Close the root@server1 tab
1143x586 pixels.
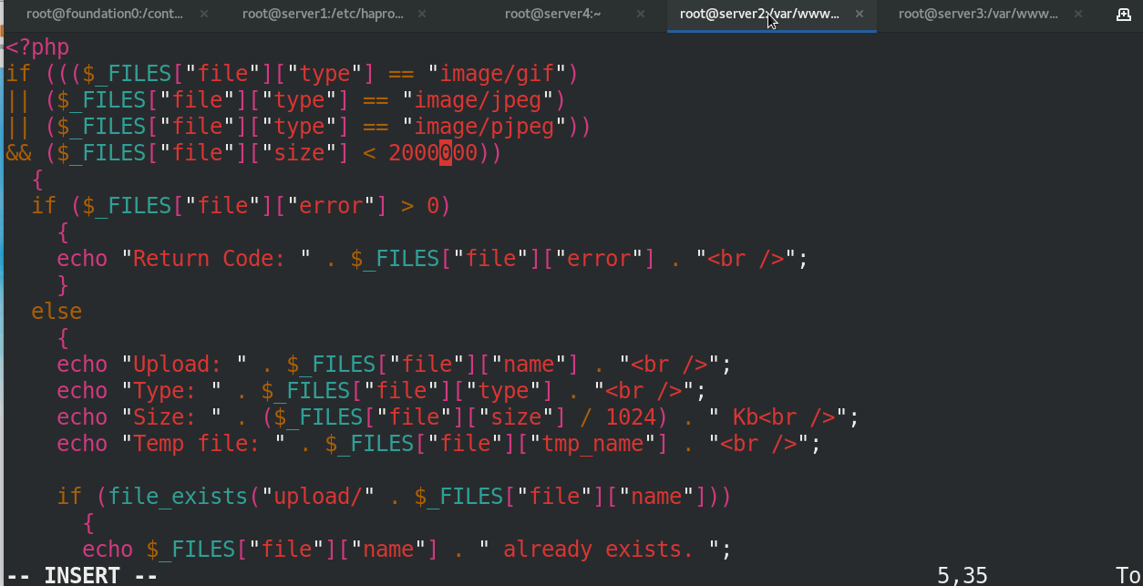(420, 15)
